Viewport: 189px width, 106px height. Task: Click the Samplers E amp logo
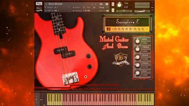128,22
